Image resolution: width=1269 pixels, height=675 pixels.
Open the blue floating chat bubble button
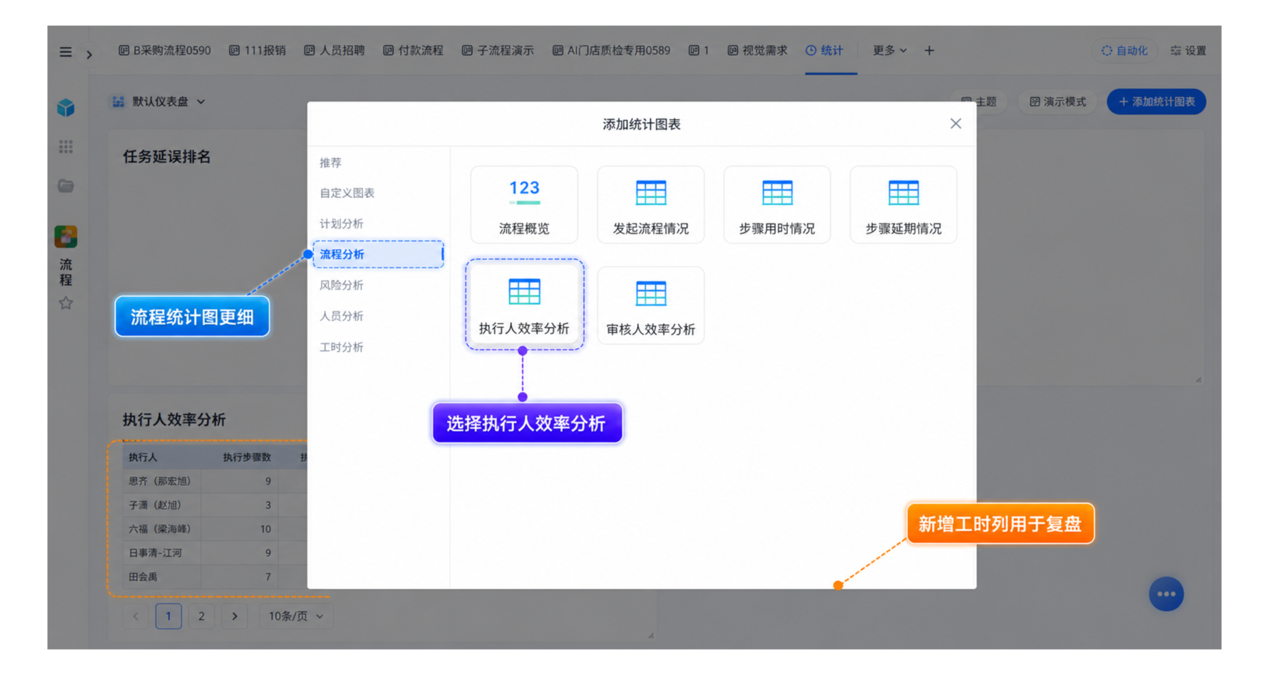[x=1166, y=594]
